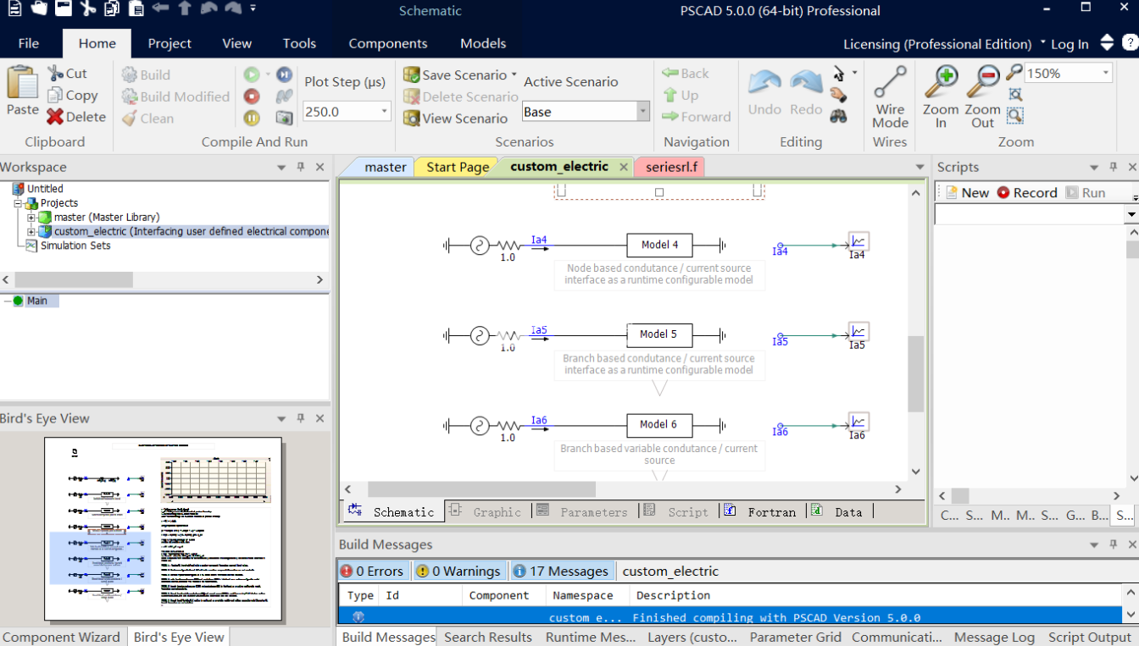Pin the Workspace panel

coord(301,168)
